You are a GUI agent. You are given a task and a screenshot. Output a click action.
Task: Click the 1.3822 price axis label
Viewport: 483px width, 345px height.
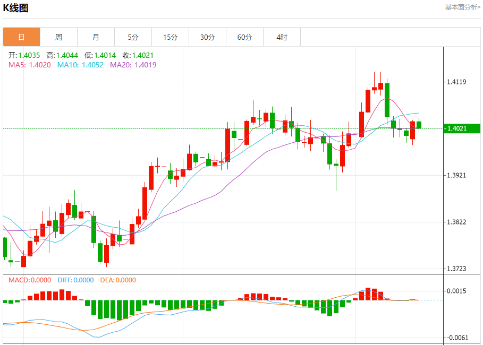click(x=456, y=222)
